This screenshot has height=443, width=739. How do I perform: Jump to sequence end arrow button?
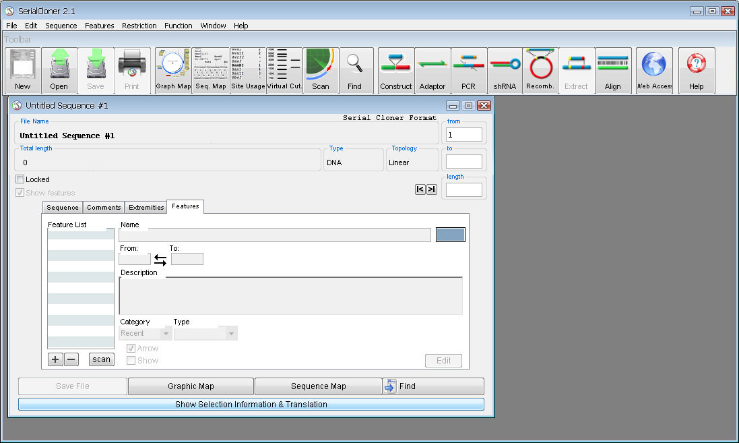(431, 189)
